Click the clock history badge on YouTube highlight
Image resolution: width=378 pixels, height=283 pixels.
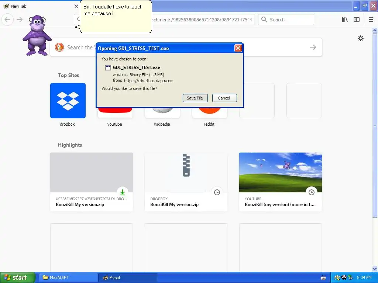point(312,192)
